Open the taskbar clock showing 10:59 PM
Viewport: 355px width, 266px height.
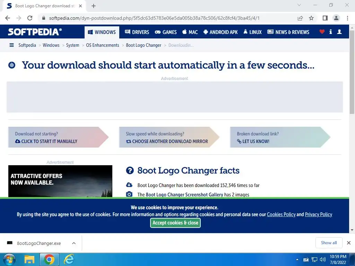point(338,259)
